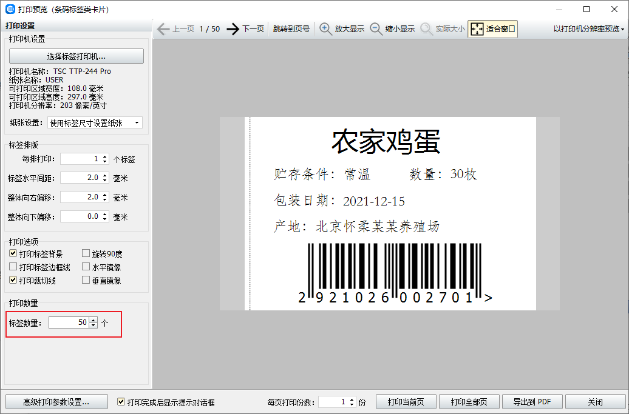This screenshot has width=629, height=414.
Task: Decrease 标签水平间距 value
Action: (104, 180)
